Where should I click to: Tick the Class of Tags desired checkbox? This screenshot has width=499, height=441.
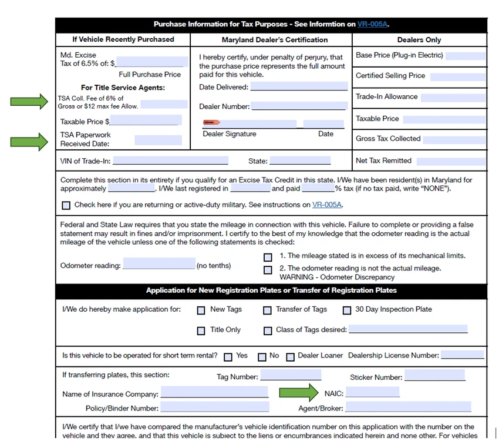tap(268, 331)
